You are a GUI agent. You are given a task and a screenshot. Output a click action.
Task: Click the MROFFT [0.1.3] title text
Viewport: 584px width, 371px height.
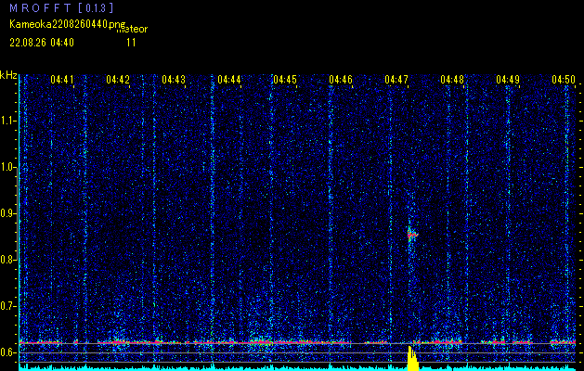[x=61, y=7]
